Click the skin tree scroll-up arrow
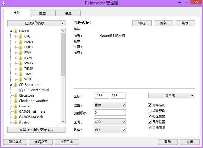Screen dimensions: 203x148 [x=63, y=31]
